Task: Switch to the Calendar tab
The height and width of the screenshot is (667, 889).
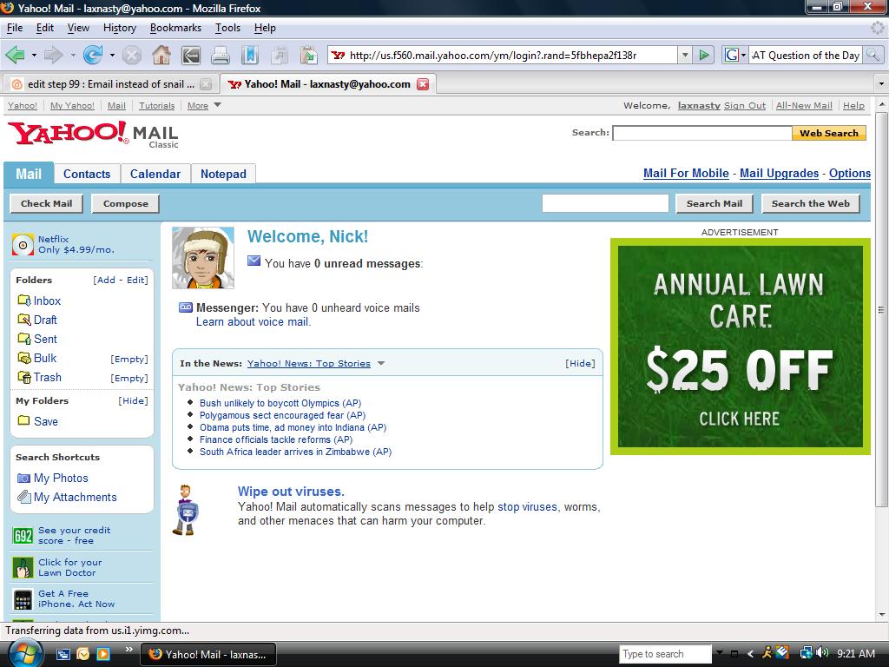Action: [155, 174]
